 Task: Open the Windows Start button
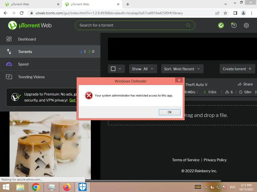pyautogui.click(x=6, y=187)
